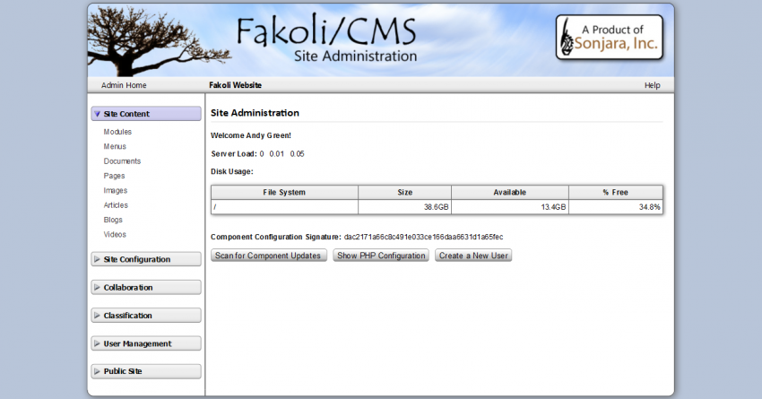This screenshot has width=762, height=399.
Task: Collapse the Site Content section
Action: [x=146, y=114]
